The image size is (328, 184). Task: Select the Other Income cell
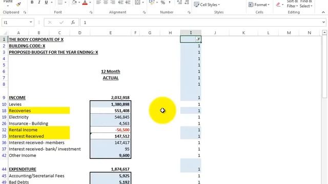[23, 155]
